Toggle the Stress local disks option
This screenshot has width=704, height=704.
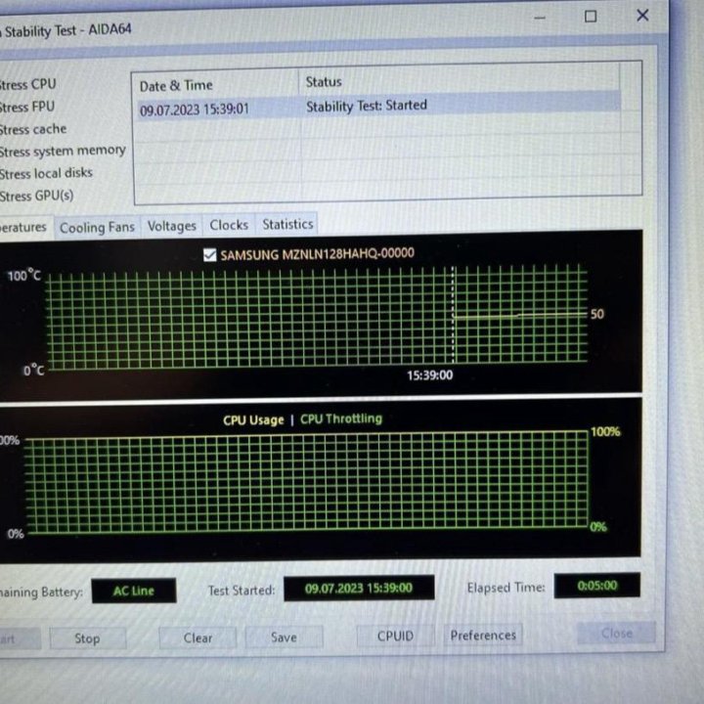(46, 173)
